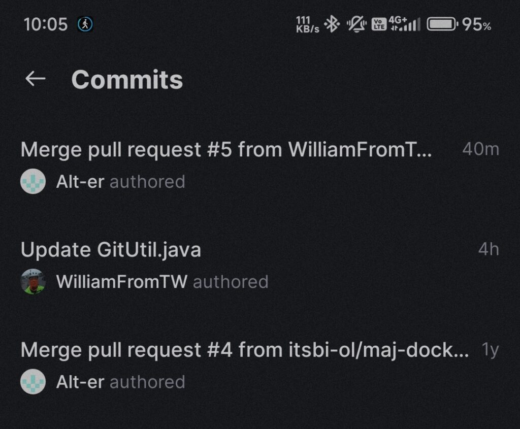This screenshot has height=429, width=520.
Task: Tap Alt-er author name under pull request #4
Action: (x=80, y=382)
